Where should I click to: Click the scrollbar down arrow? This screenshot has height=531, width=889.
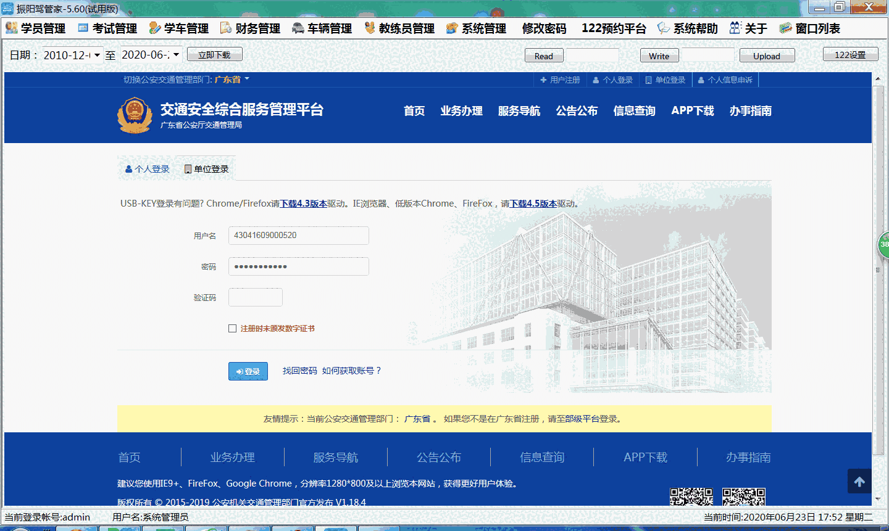pyautogui.click(x=877, y=499)
